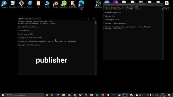Image resolution: width=173 pixels, height=97 pixels.
Task: Open the Network desktop icon
Action: [x=30, y=4]
